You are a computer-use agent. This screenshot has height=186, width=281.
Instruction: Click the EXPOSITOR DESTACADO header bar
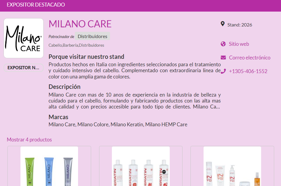(x=141, y=6)
